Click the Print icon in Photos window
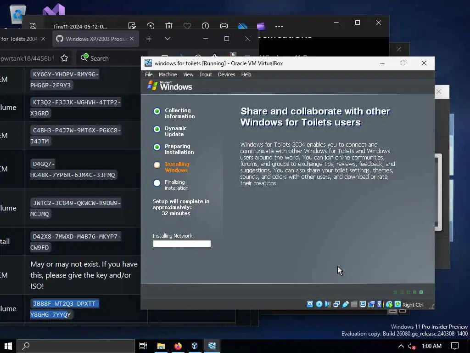470x353 pixels. pos(224,26)
